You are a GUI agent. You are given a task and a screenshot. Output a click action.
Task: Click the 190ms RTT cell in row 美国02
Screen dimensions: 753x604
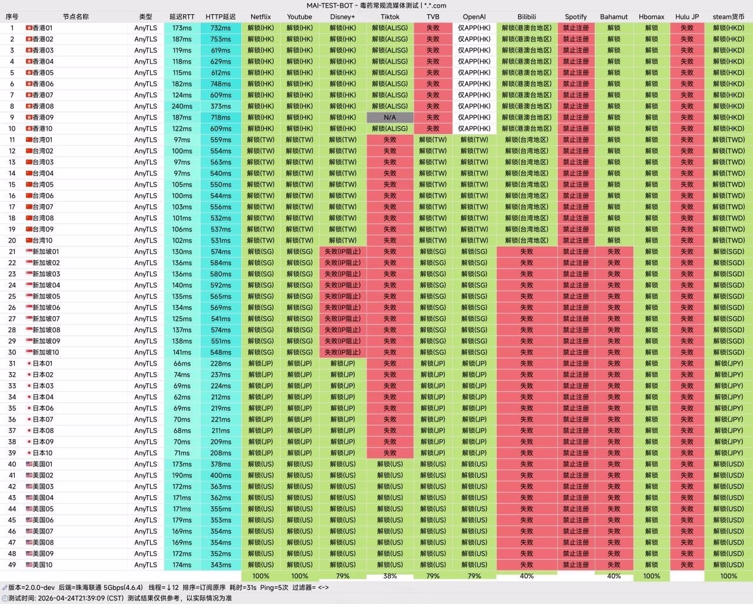182,475
